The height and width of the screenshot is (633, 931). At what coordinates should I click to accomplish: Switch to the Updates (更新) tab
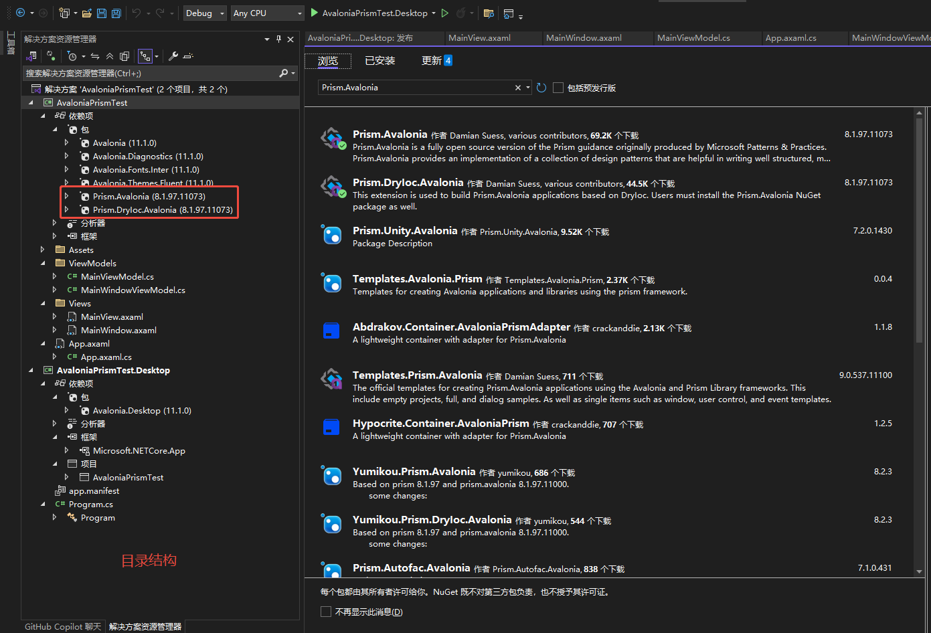436,61
